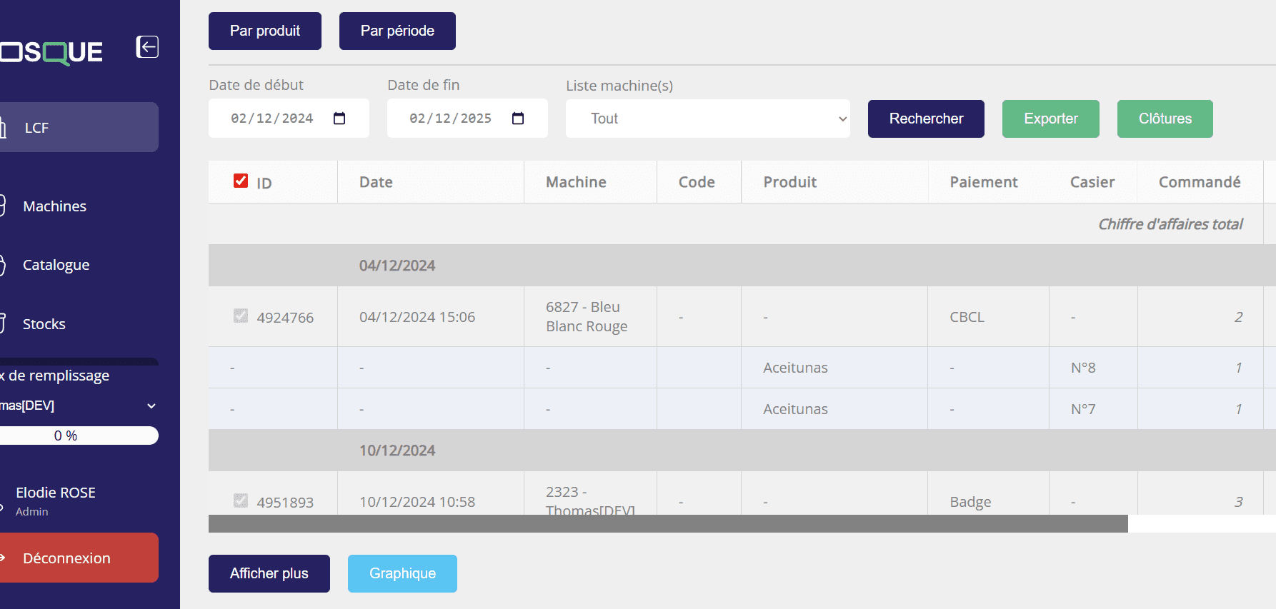Open the Clôtures button
The height and width of the screenshot is (609, 1276).
pyautogui.click(x=1165, y=119)
